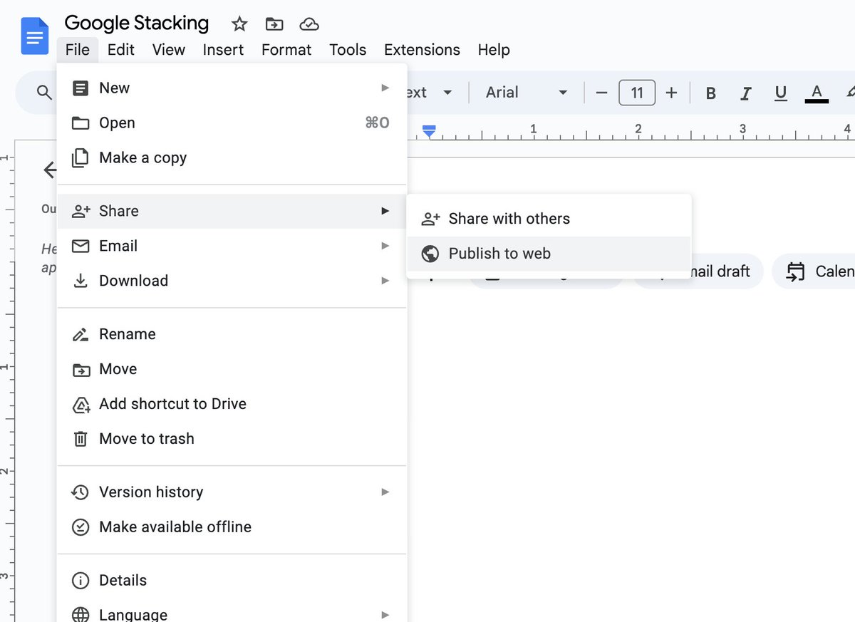This screenshot has height=622, width=855.
Task: Toggle italic formatting
Action: (745, 93)
